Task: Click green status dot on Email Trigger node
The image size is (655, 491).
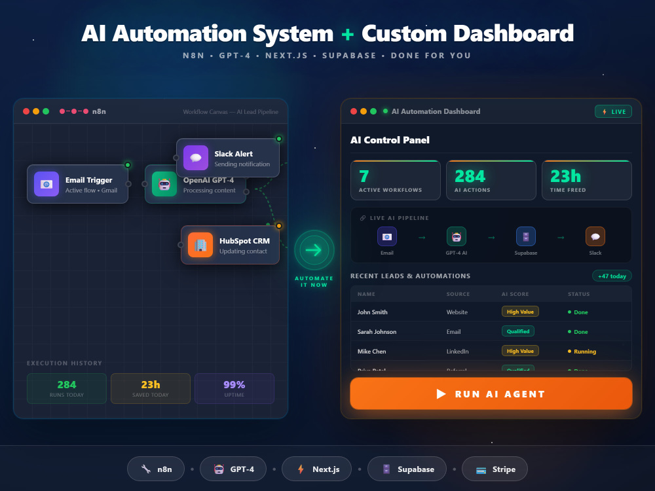Action: pos(128,165)
